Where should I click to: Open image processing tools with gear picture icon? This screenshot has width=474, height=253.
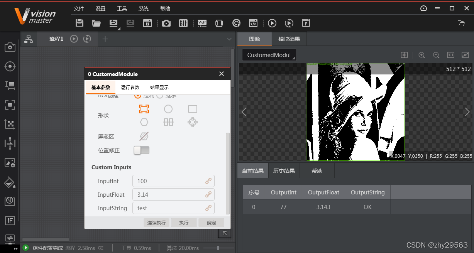tap(10, 163)
